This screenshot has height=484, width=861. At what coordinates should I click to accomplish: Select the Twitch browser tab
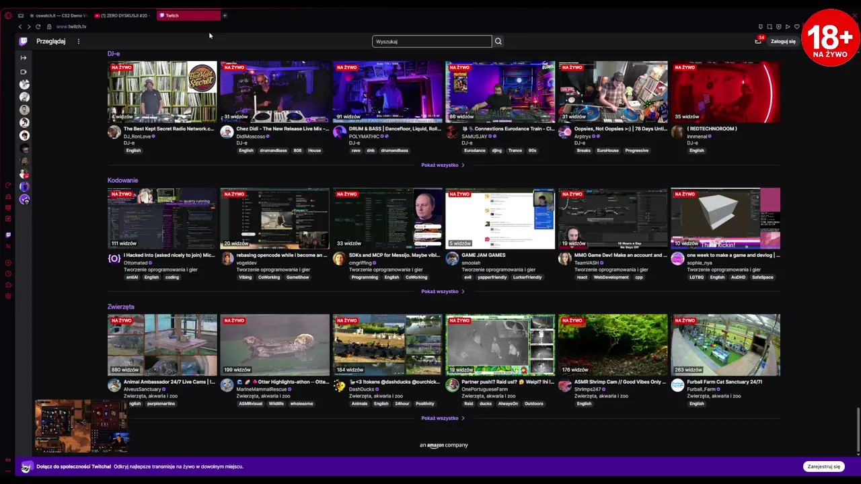click(189, 15)
